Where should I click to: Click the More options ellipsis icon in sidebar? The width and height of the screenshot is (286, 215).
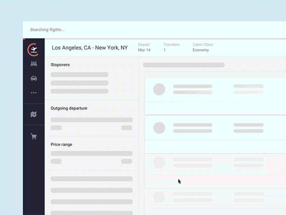(34, 92)
